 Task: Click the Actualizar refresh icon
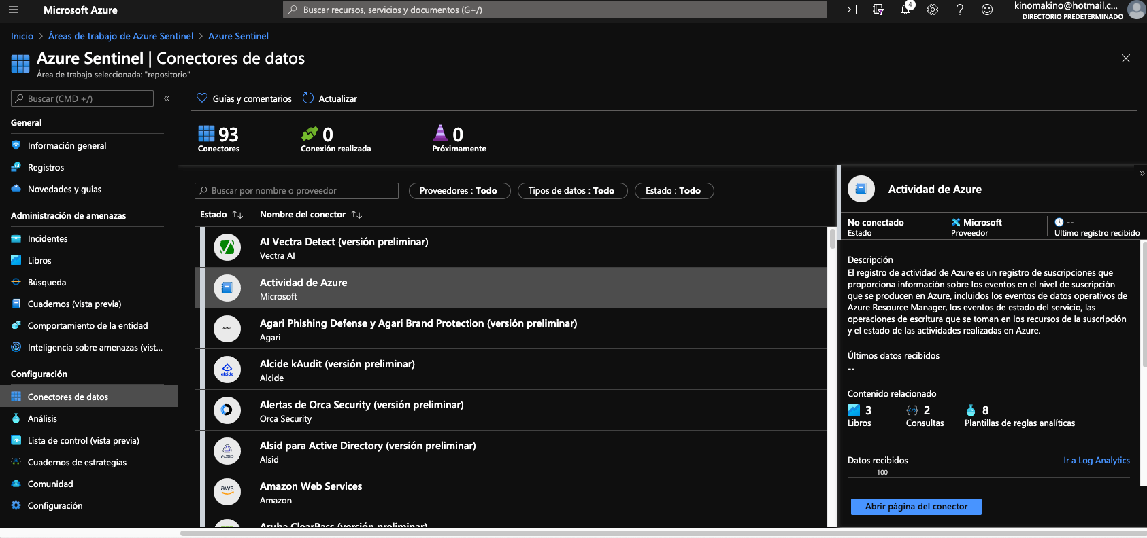[308, 98]
